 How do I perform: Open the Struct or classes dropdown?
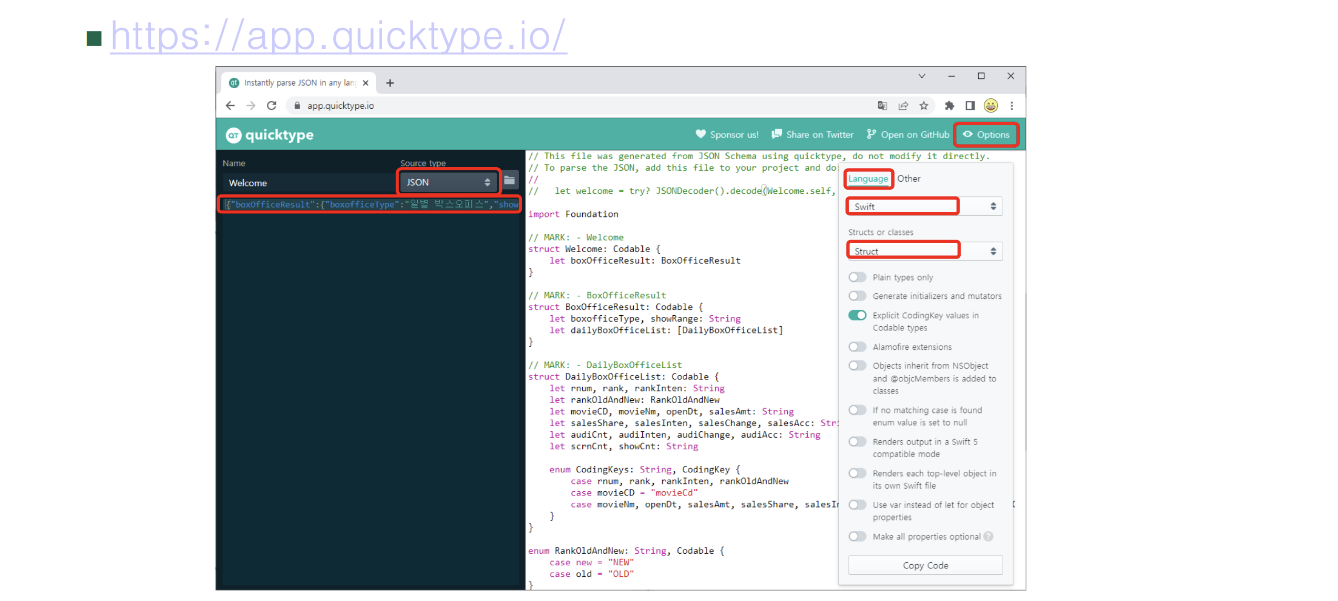(924, 251)
